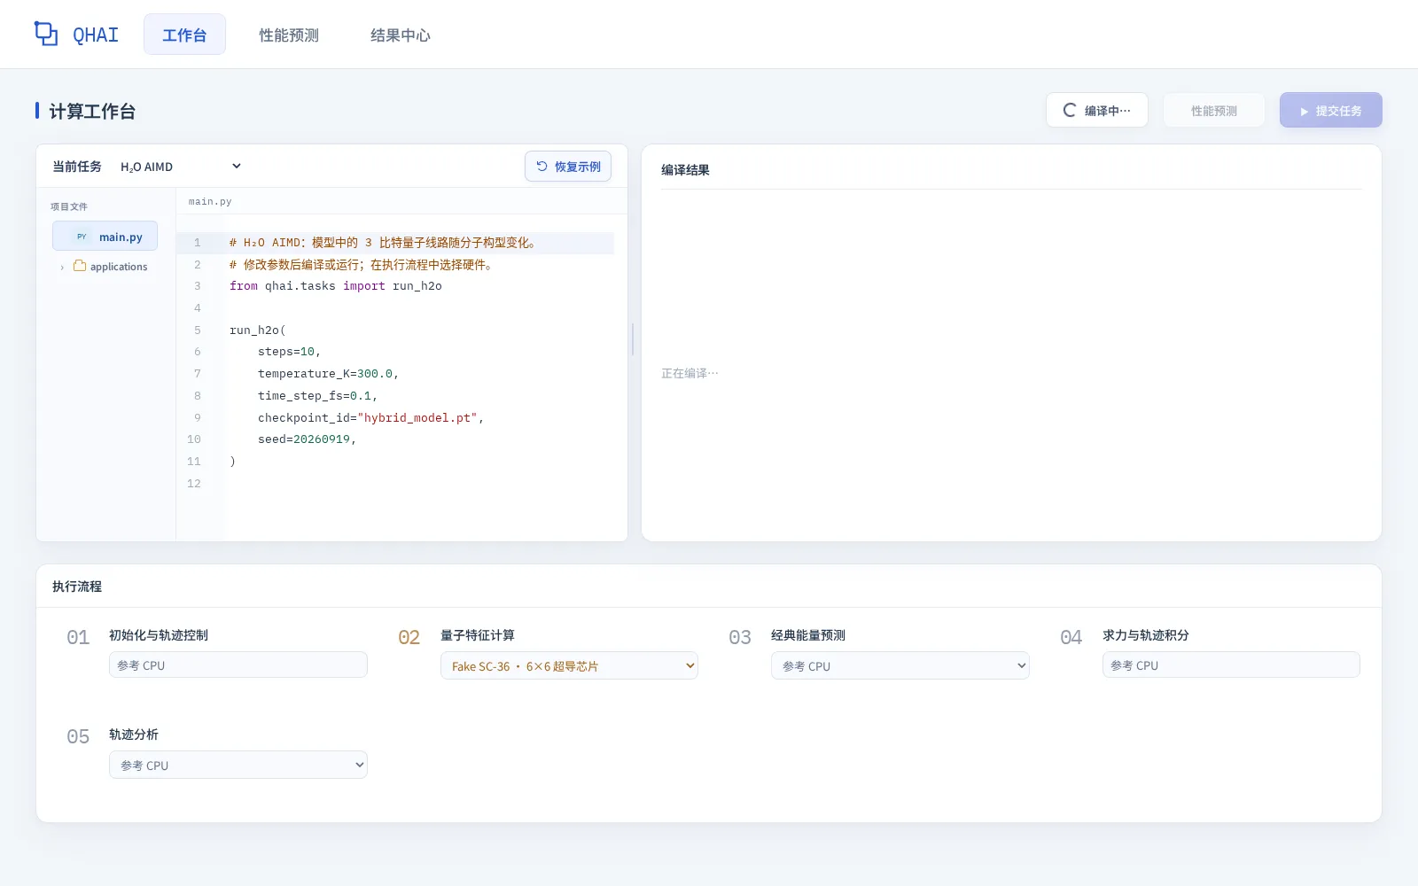Click the 执行流程 section heading
Screen dimensions: 1418x886
(x=77, y=587)
